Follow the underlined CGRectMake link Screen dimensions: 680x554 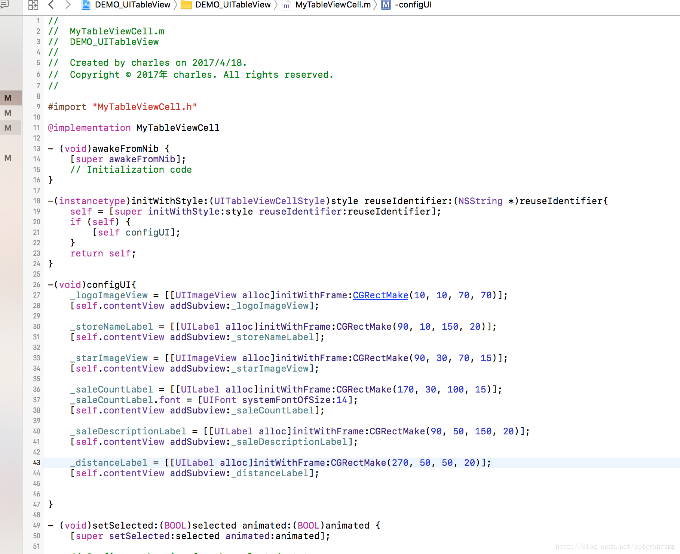380,295
